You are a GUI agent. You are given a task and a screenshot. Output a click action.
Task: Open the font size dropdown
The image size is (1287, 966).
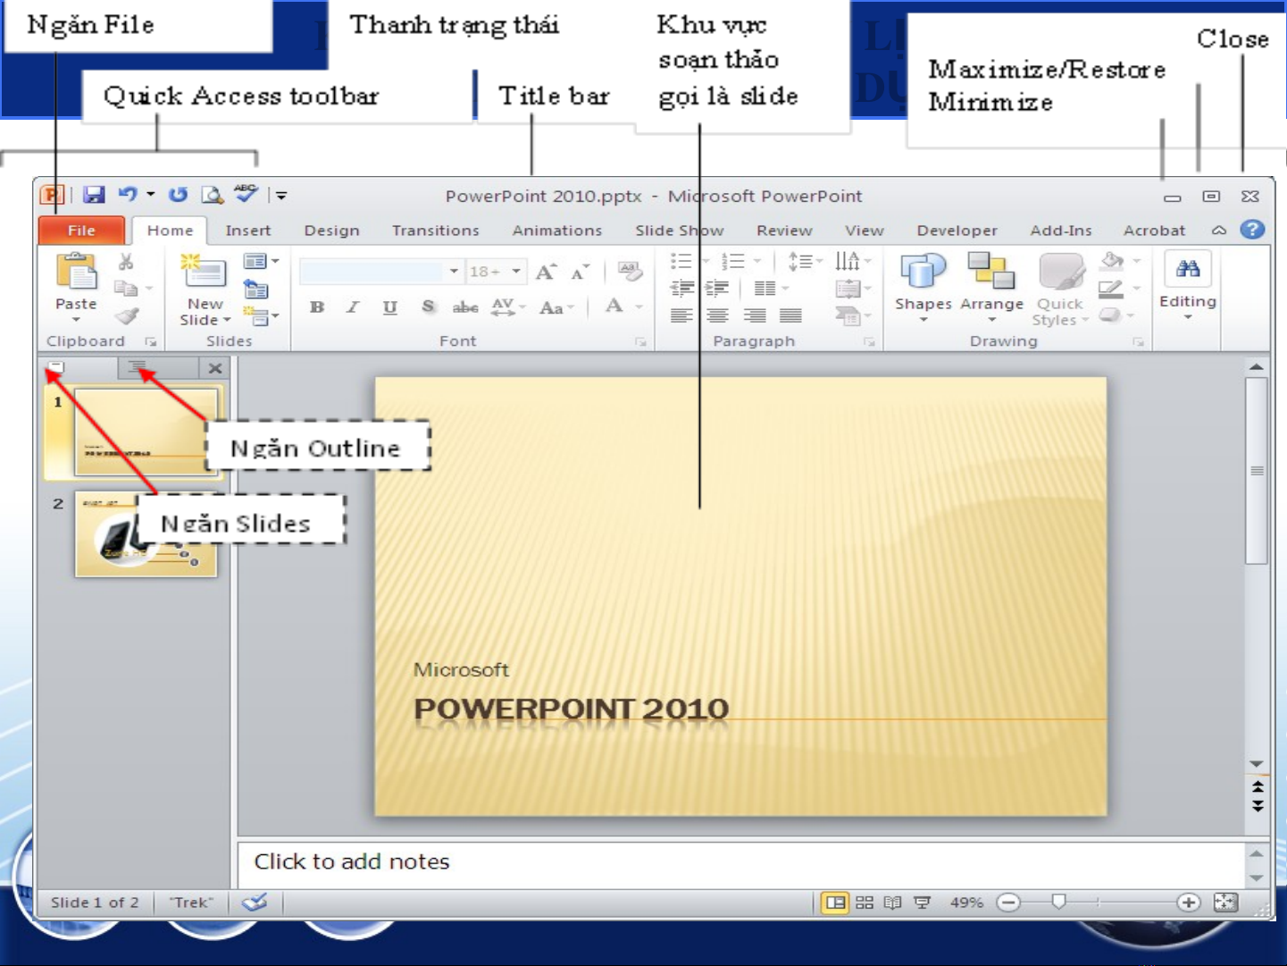[x=515, y=271]
